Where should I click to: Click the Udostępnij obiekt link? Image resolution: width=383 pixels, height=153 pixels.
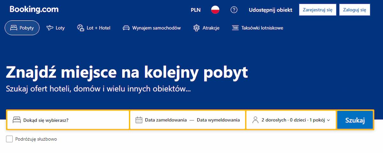[271, 10]
